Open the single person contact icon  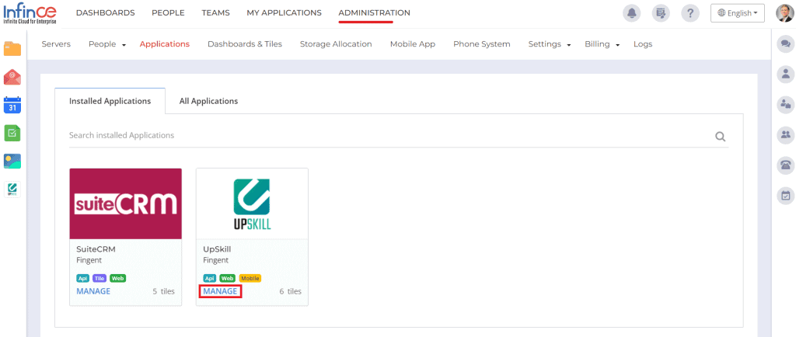(786, 75)
